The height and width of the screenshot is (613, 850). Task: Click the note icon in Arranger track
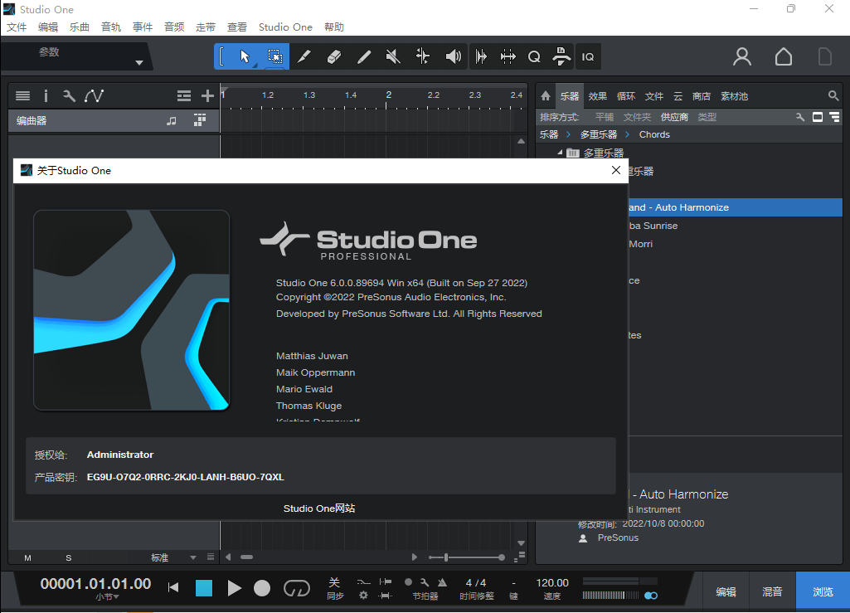tap(172, 121)
